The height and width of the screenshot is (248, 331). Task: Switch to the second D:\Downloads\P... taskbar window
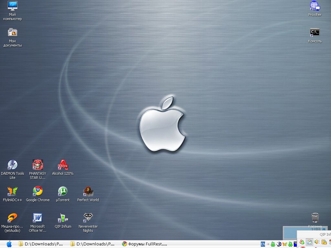pyautogui.click(x=93, y=244)
